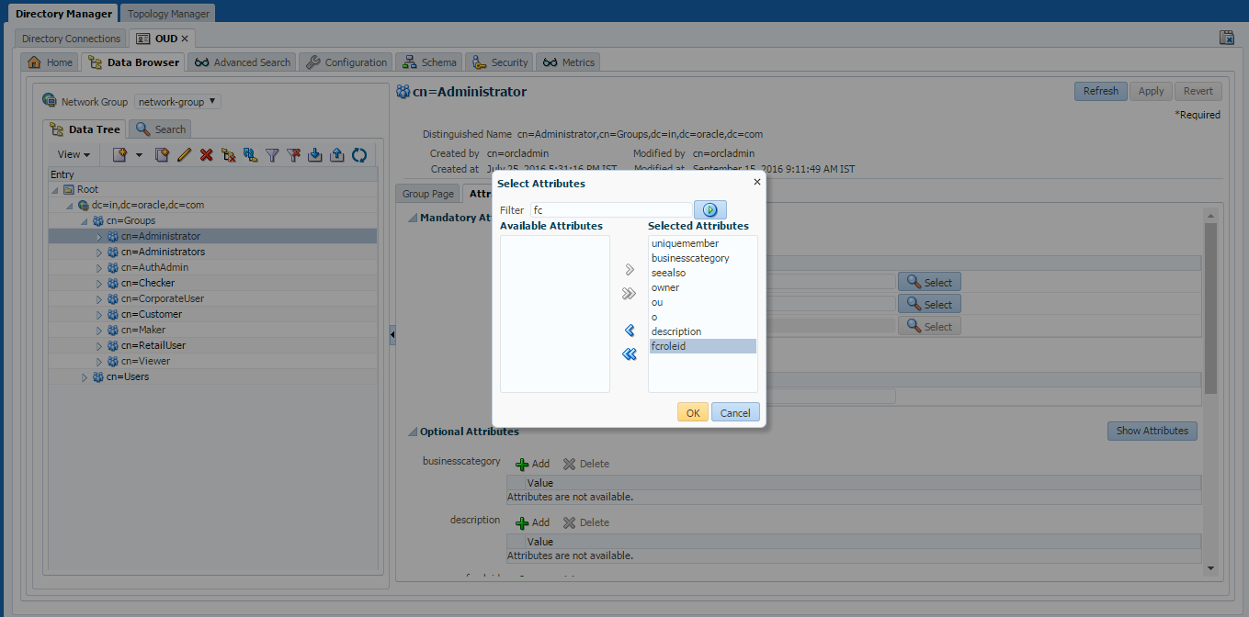Viewport: 1249px width, 617px height.
Task: Click the Delete subtree icon
Action: (228, 155)
